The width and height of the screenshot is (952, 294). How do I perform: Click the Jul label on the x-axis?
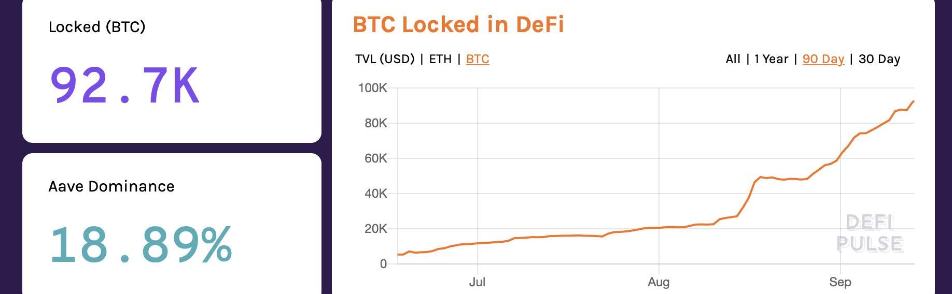pos(477,282)
